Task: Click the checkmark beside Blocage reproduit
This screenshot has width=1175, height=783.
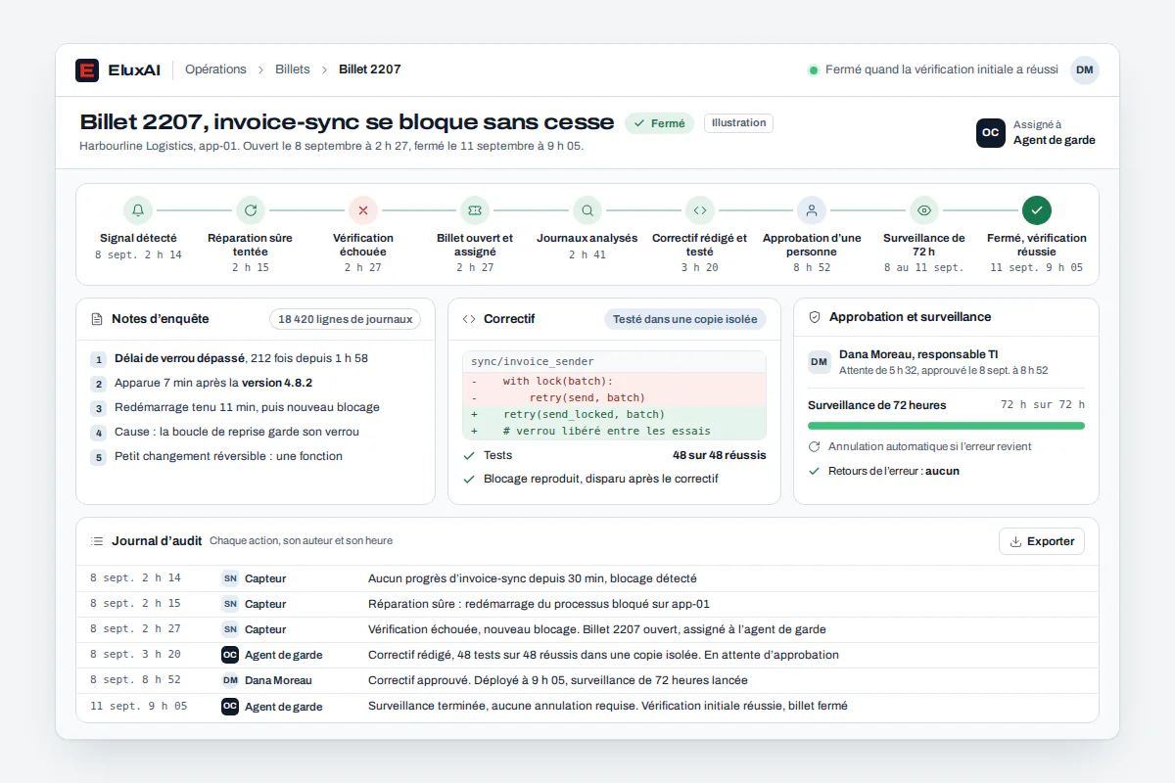Action: click(x=469, y=479)
